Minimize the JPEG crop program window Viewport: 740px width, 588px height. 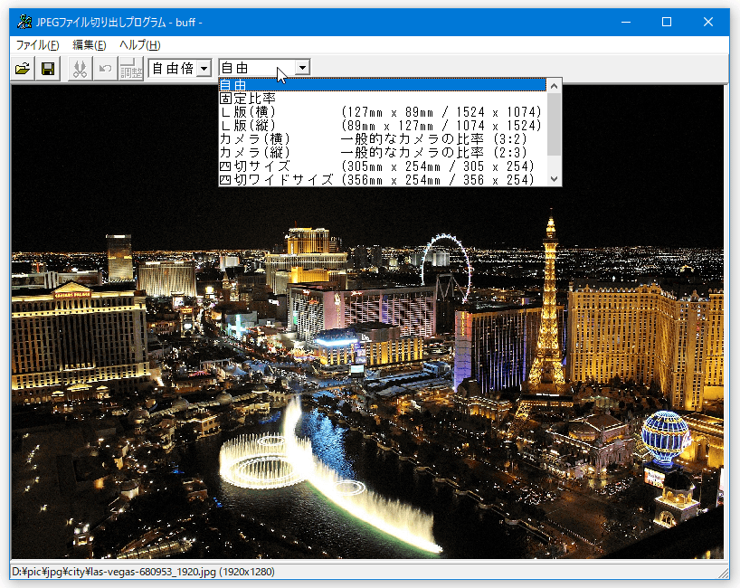(x=626, y=22)
